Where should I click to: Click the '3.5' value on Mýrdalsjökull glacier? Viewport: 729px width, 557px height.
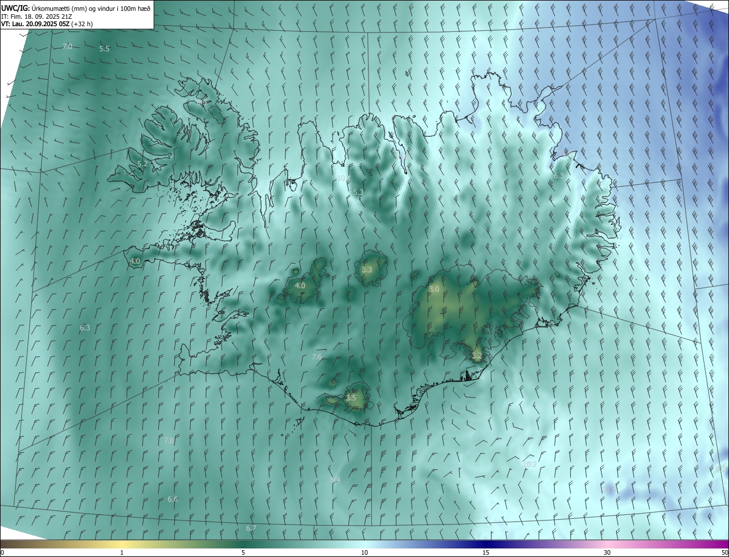pyautogui.click(x=351, y=398)
